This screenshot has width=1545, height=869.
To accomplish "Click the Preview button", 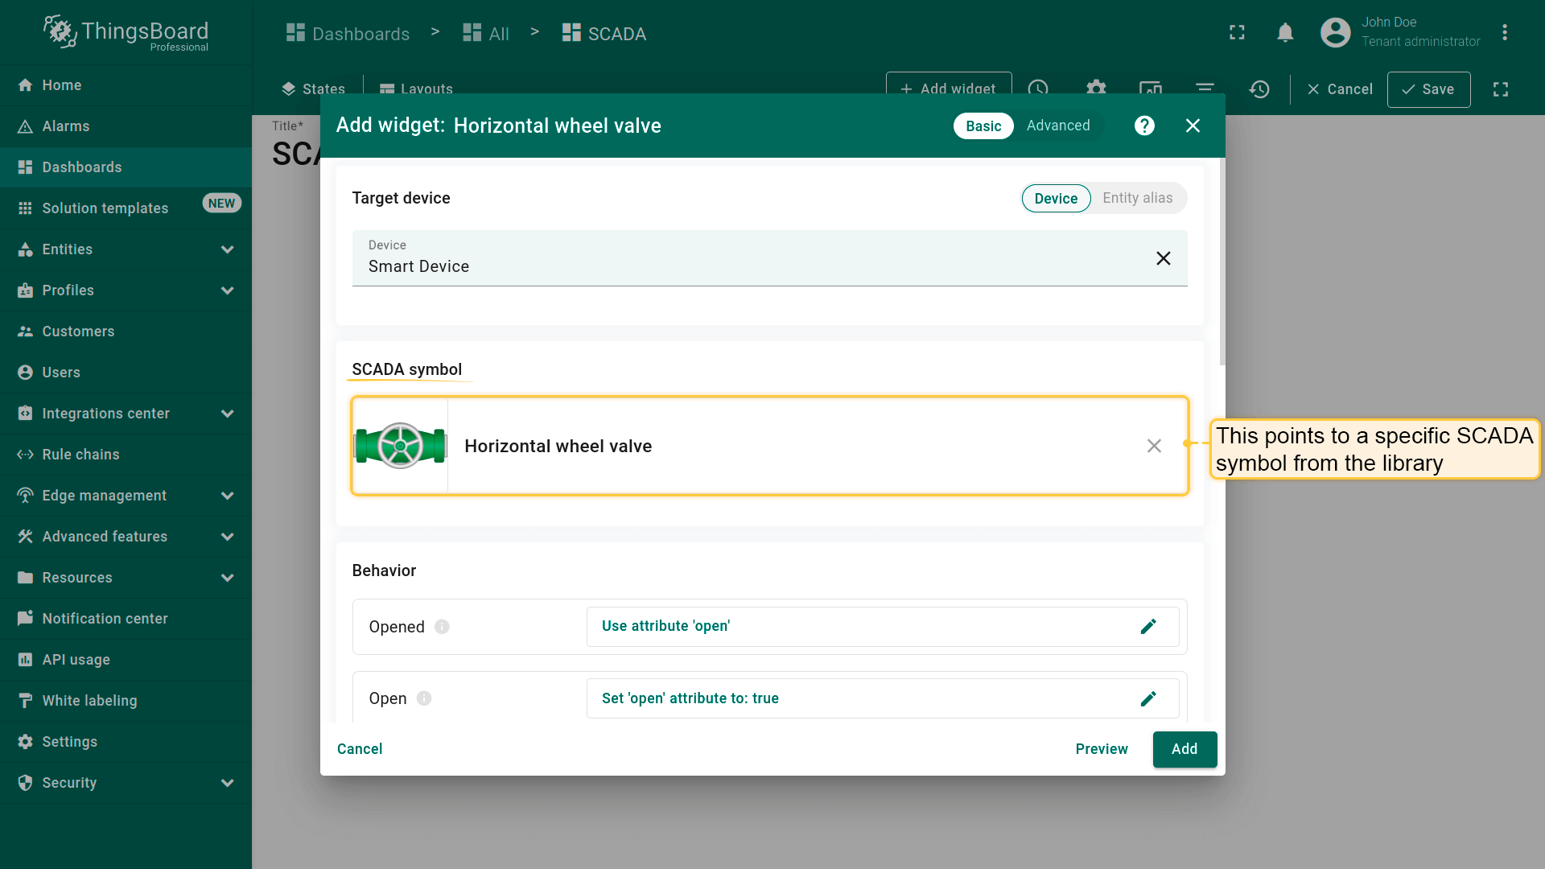I will 1101,749.
